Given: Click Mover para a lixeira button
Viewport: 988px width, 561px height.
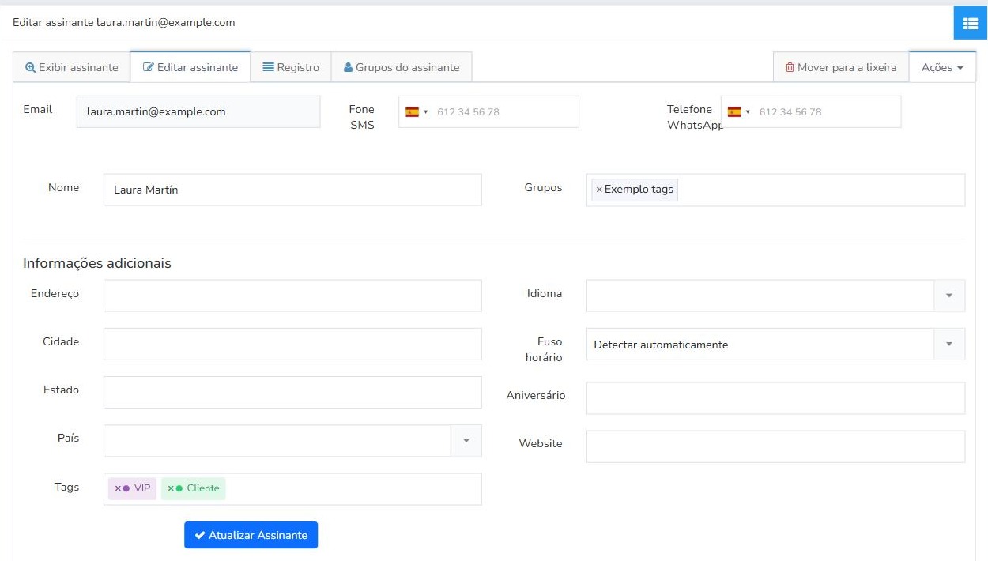Looking at the screenshot, I should [841, 67].
